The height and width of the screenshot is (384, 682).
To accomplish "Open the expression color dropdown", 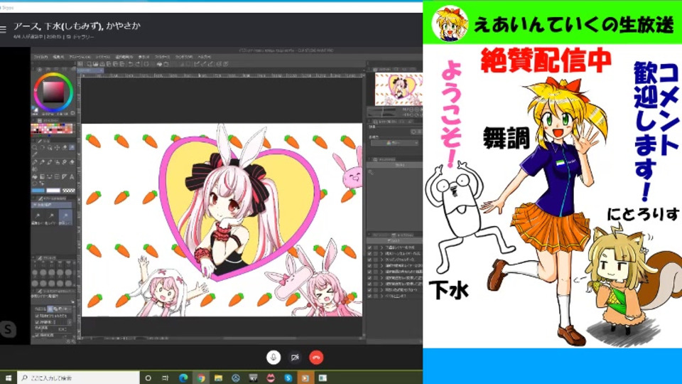I will (x=395, y=143).
